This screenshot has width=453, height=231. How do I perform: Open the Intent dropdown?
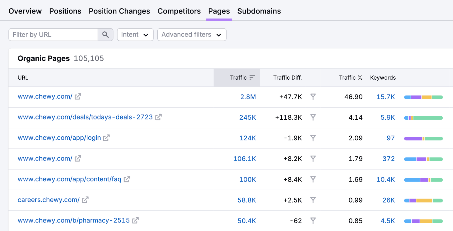[135, 35]
